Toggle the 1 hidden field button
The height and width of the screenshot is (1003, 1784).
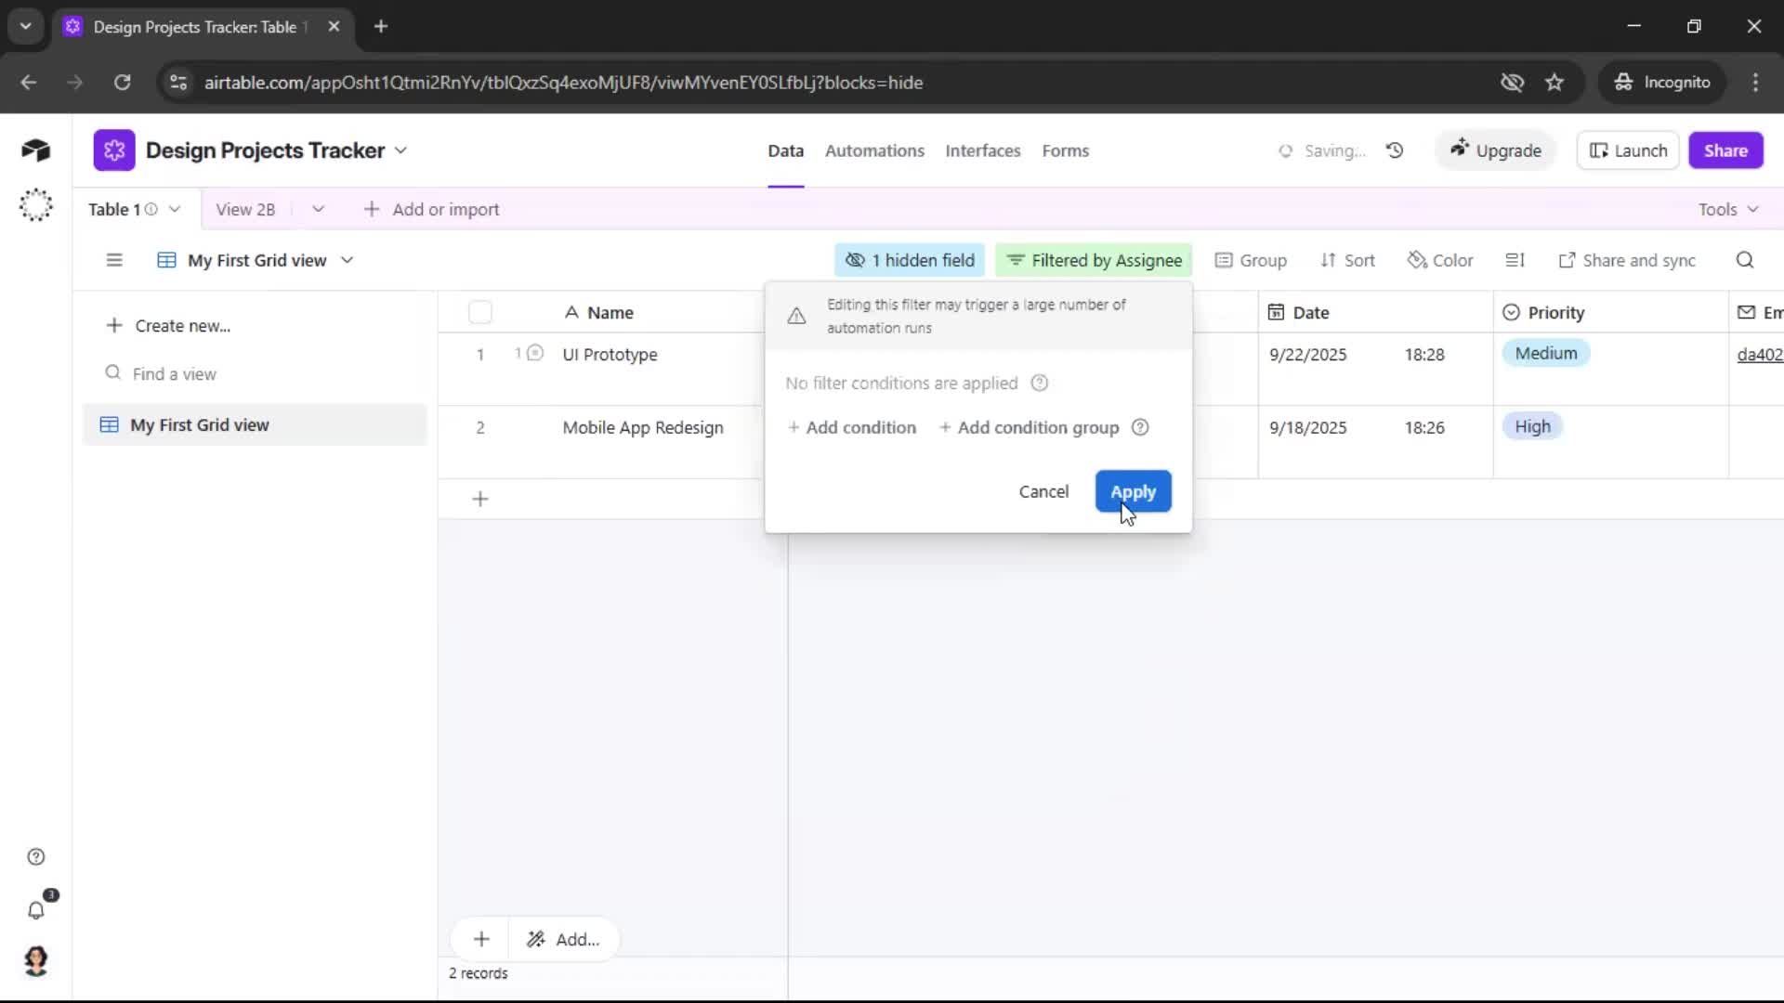click(910, 261)
